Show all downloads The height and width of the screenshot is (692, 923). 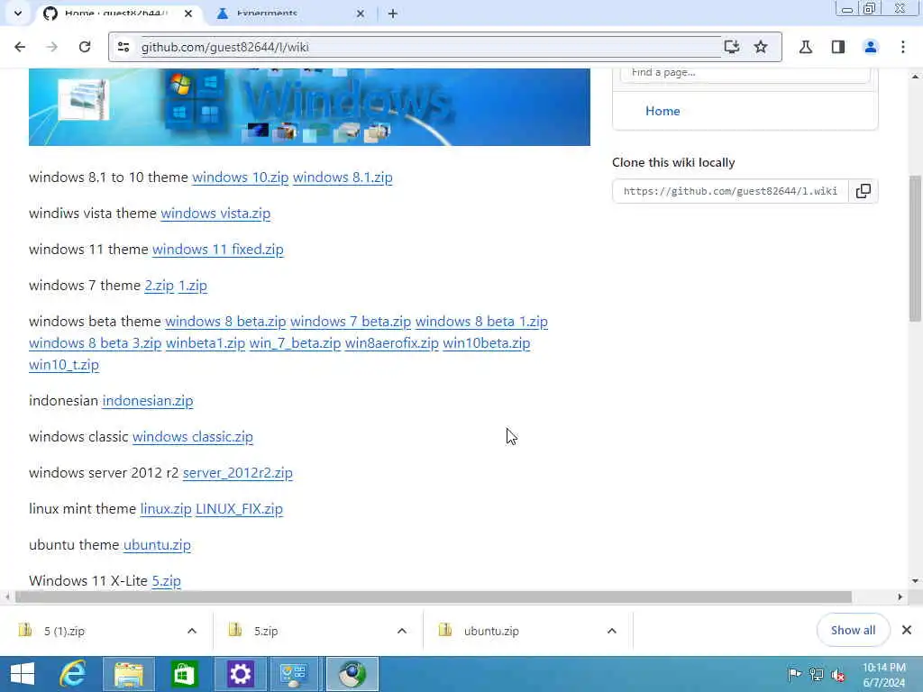[x=853, y=630]
